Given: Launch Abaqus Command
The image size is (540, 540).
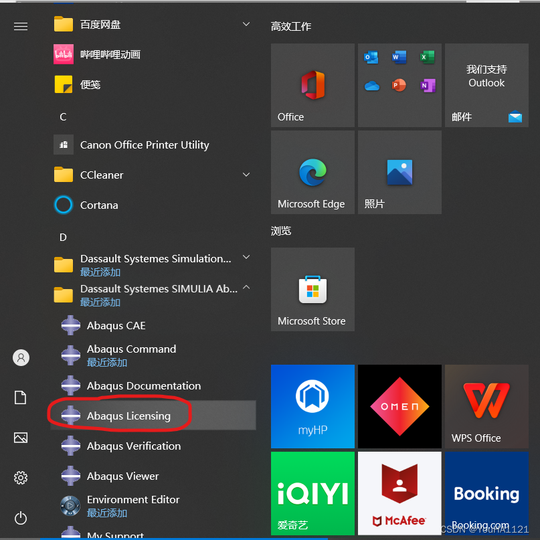Looking at the screenshot, I should point(153,355).
